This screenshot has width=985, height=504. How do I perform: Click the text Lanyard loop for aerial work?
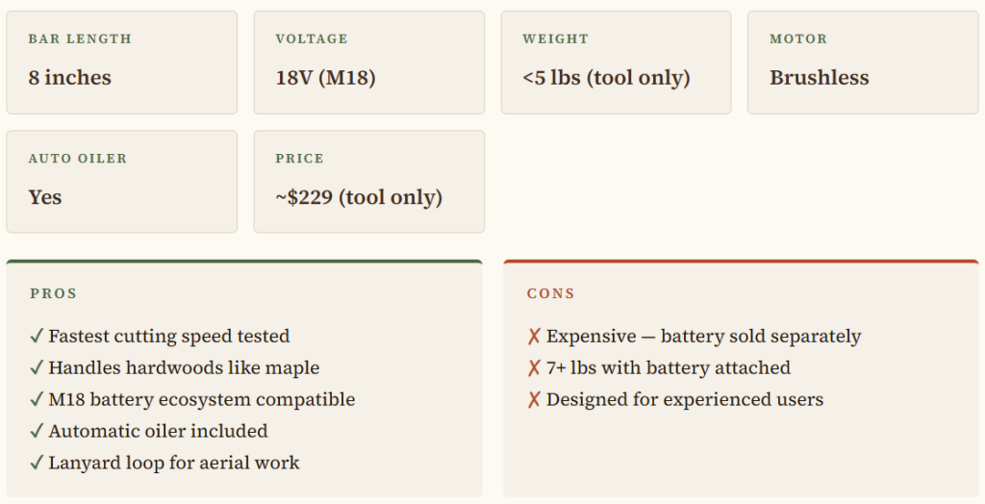point(174,464)
